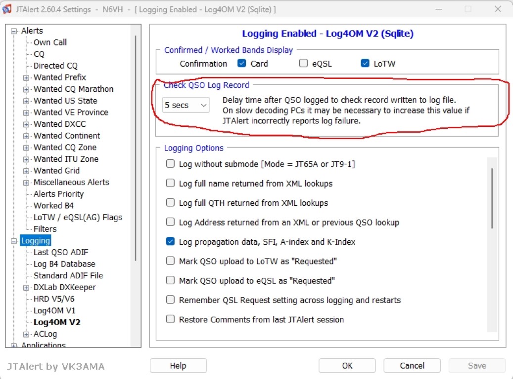513x379 pixels.
Task: Select HRD V5/V6 logger
Action: (x=54, y=299)
